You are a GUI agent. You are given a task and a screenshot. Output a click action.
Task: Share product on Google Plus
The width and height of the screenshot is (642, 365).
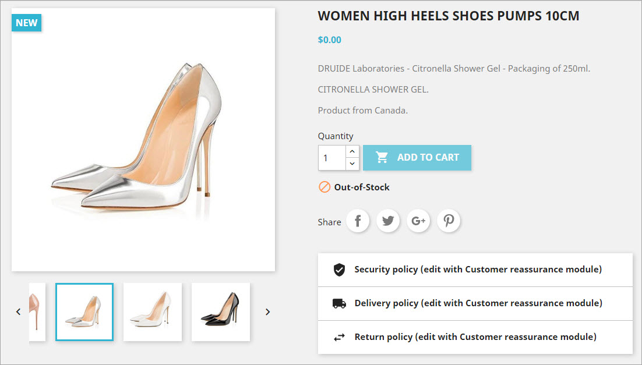point(418,221)
